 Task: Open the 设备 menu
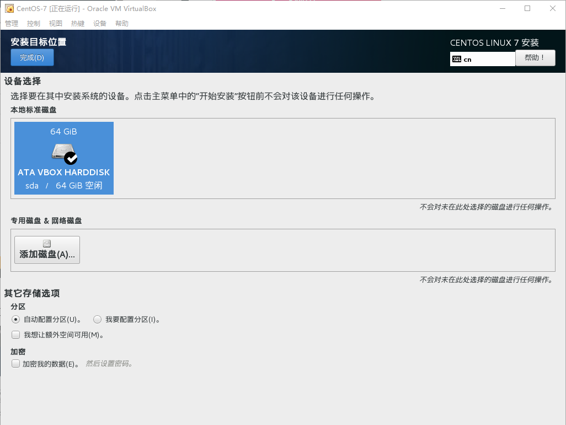[x=100, y=24]
